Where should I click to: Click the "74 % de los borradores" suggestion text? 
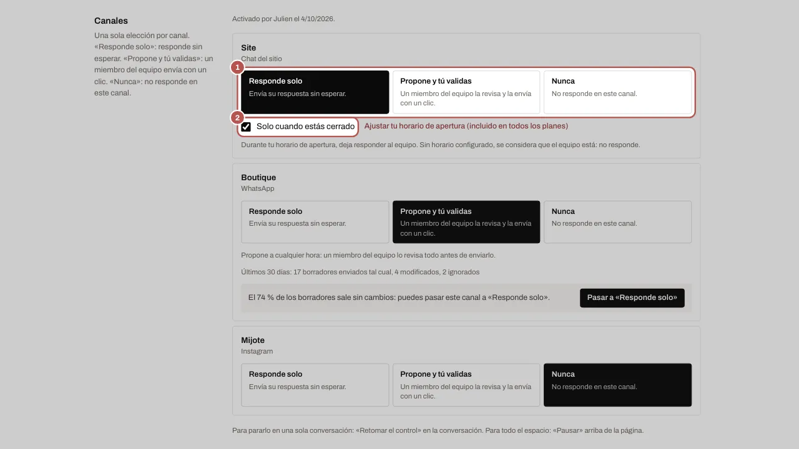pos(399,298)
